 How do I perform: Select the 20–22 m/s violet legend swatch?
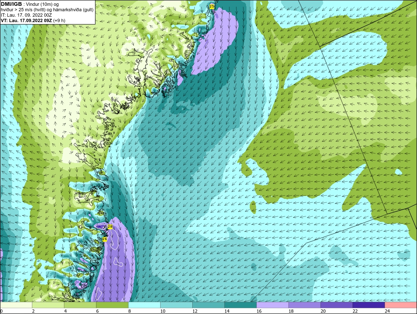(337, 305)
